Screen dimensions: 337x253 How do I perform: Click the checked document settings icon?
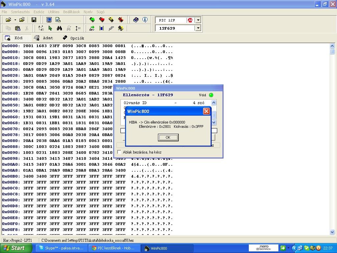coord(58,20)
